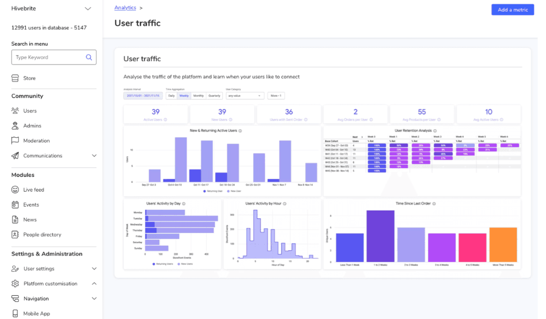Click the search magnifier icon in menu search
Image resolution: width=546 pixels, height=319 pixels.
coord(89,57)
